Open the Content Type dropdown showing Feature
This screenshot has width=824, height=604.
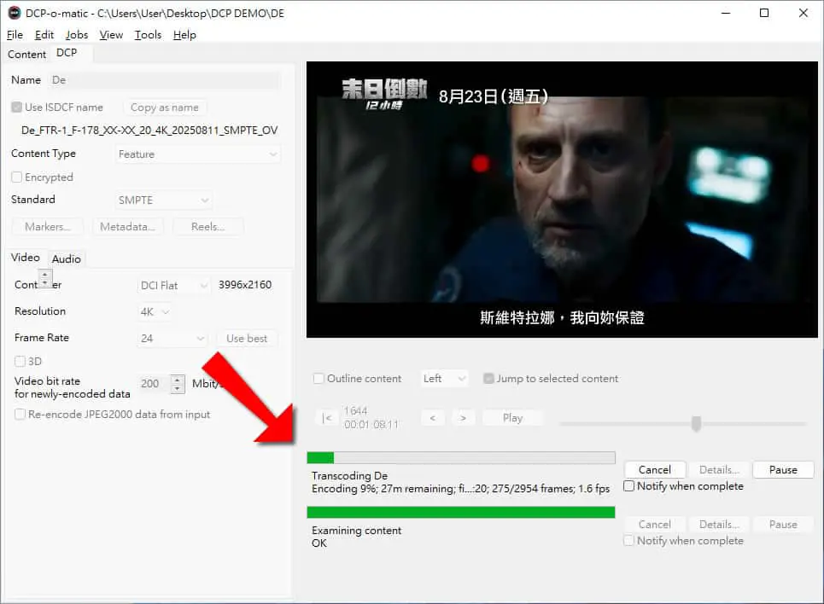click(x=197, y=154)
